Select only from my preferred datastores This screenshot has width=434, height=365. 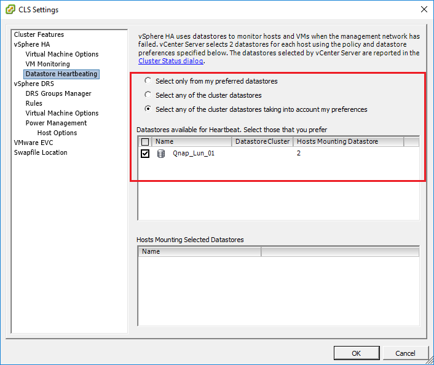[148, 80]
